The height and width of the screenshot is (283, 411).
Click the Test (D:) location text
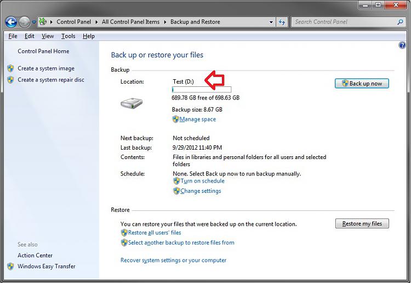tap(183, 81)
